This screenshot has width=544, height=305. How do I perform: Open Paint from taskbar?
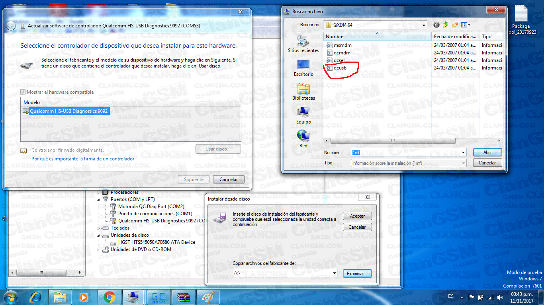pos(208,297)
